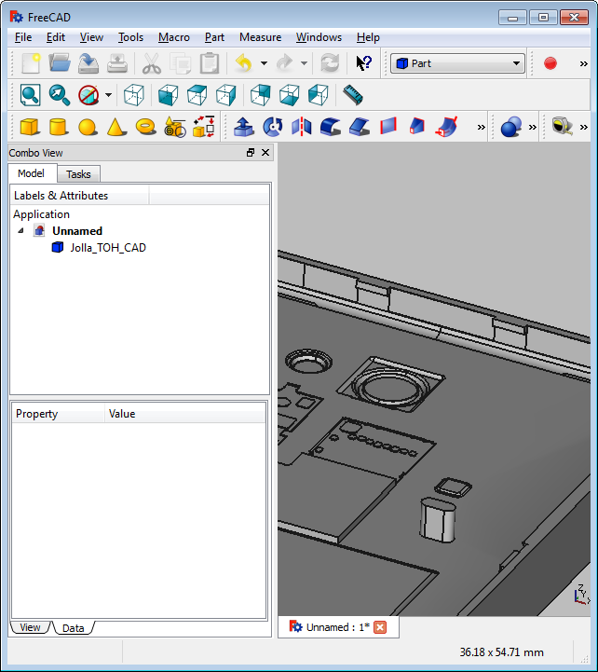Viewport: 598px width, 672px height.
Task: Create a Cone primitive
Action: pos(116,127)
